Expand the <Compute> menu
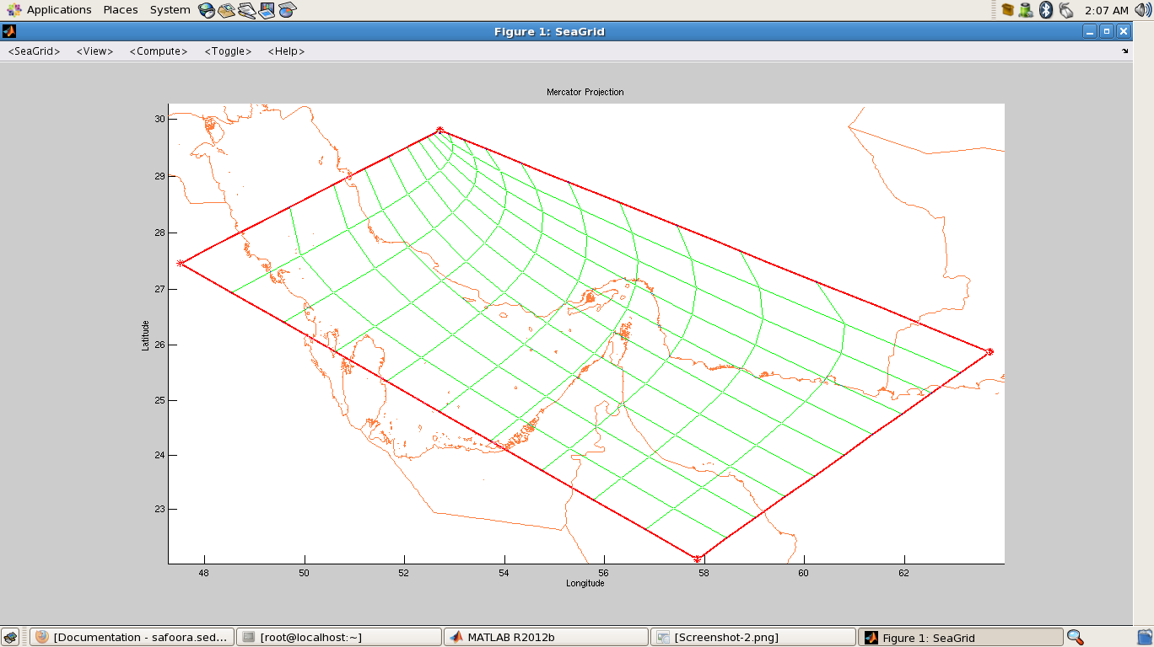The width and height of the screenshot is (1154, 647). (159, 51)
